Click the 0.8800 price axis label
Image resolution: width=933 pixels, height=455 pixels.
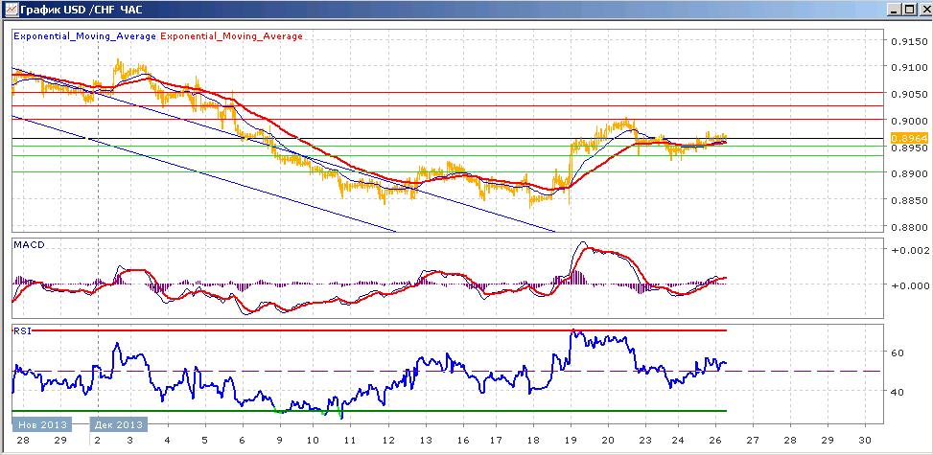pos(910,227)
